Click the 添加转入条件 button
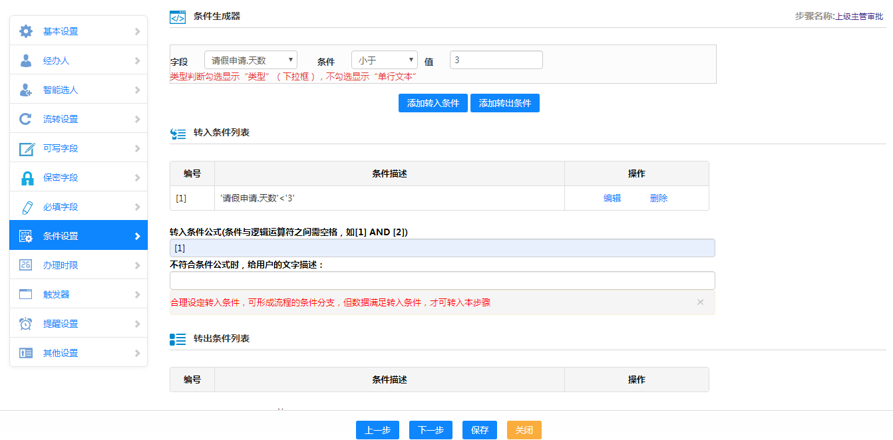The height and width of the screenshot is (440, 893). coord(433,103)
